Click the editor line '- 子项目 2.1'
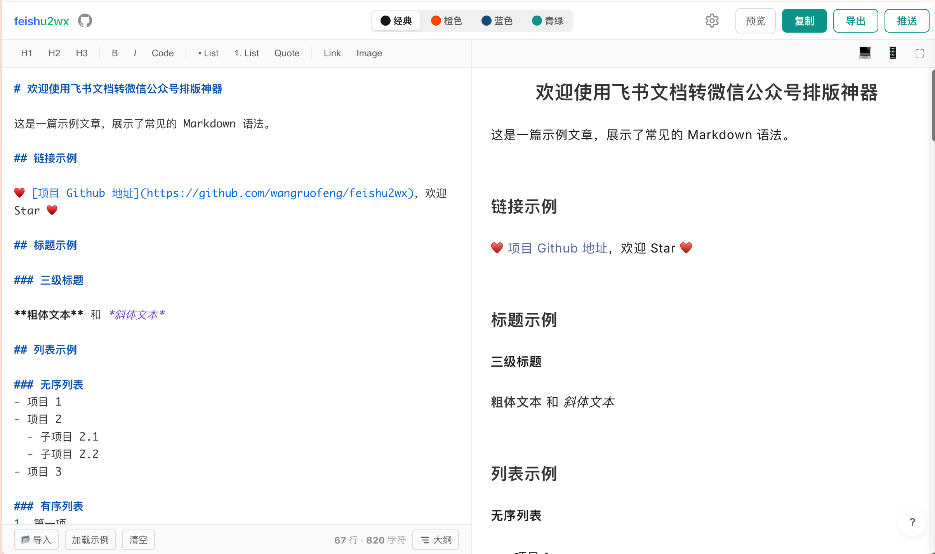Image resolution: width=935 pixels, height=554 pixels. coord(63,437)
